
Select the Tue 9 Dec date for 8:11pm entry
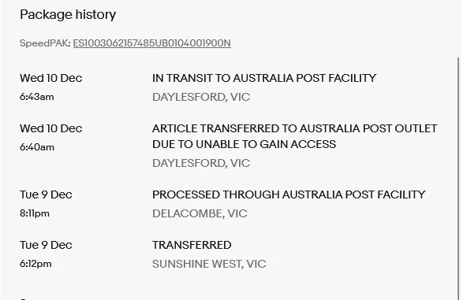46,194
